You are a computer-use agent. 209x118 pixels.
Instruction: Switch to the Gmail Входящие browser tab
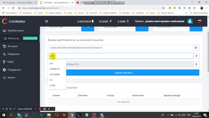point(19,3)
